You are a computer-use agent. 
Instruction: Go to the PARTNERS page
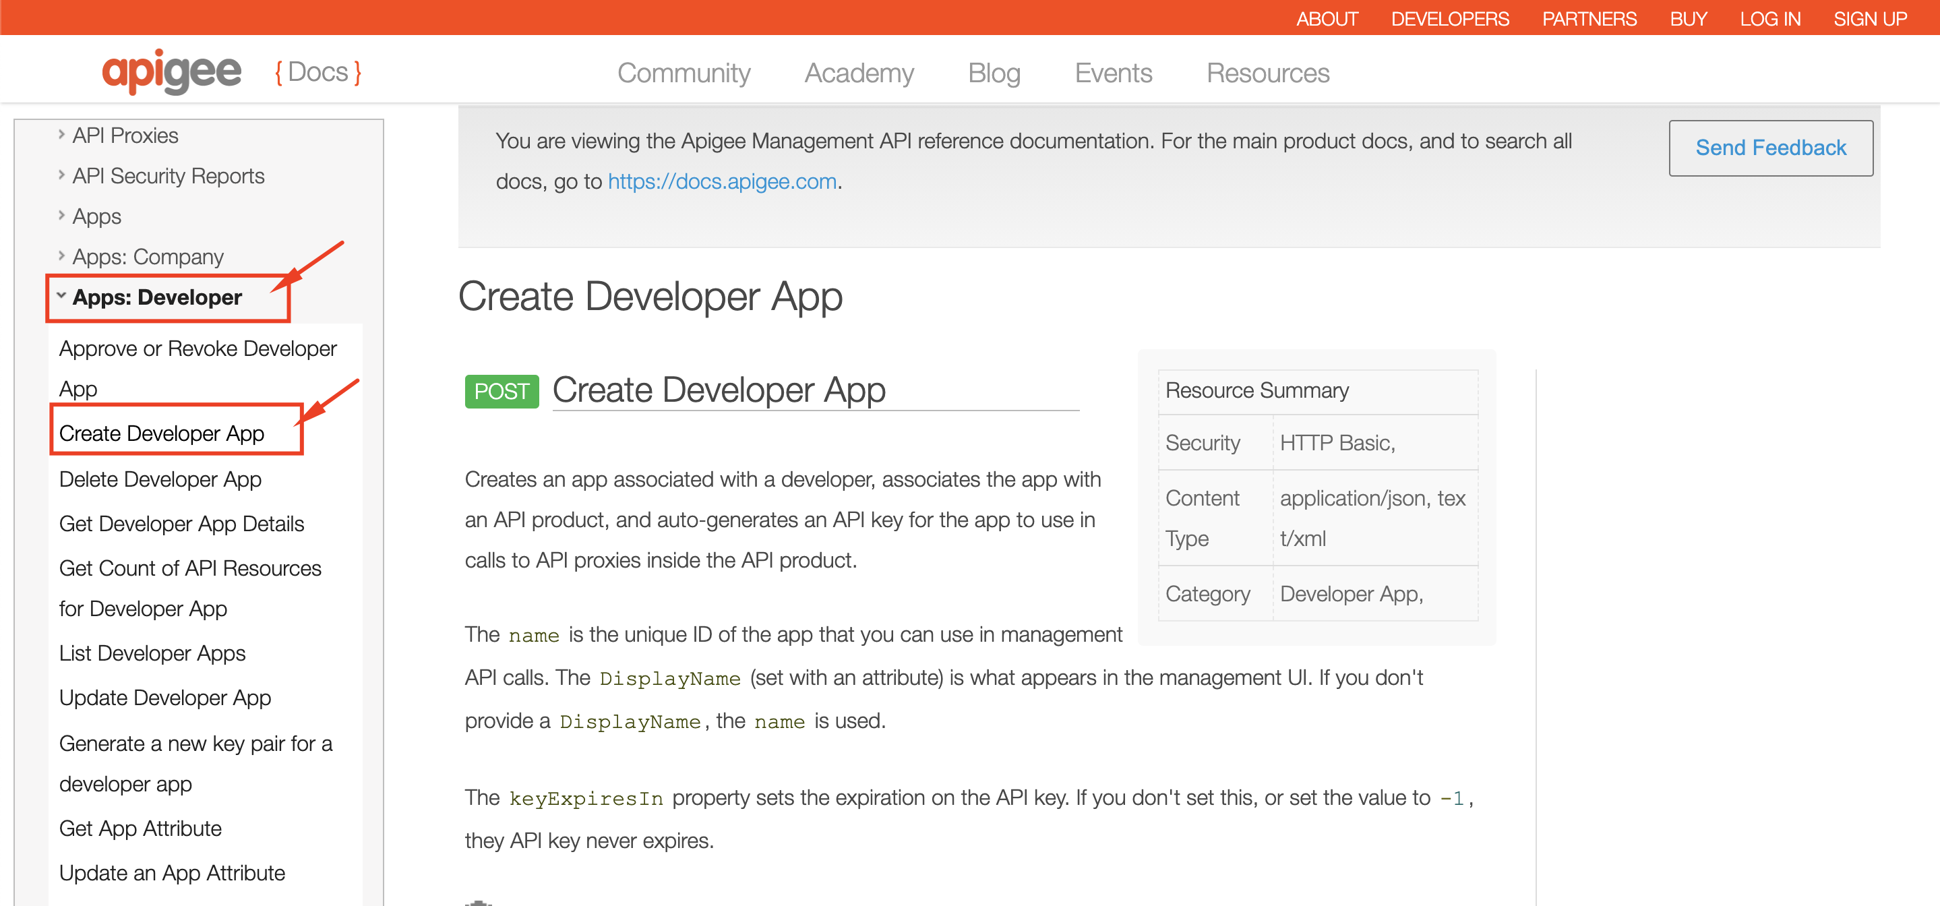tap(1589, 19)
